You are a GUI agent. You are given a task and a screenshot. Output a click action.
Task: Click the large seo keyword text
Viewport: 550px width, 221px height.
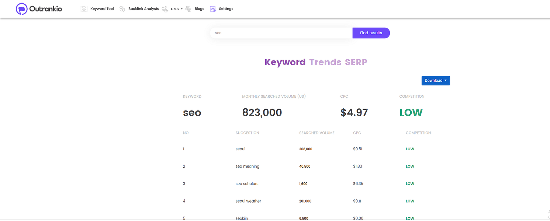click(x=192, y=113)
